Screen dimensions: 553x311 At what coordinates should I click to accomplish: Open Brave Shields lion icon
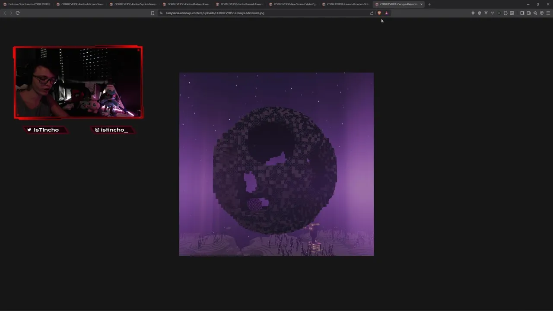(379, 13)
